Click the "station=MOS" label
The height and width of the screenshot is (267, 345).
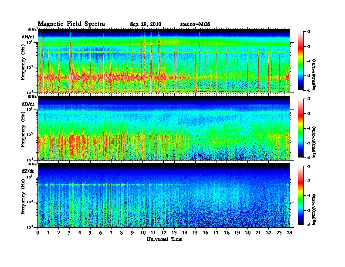[195, 24]
